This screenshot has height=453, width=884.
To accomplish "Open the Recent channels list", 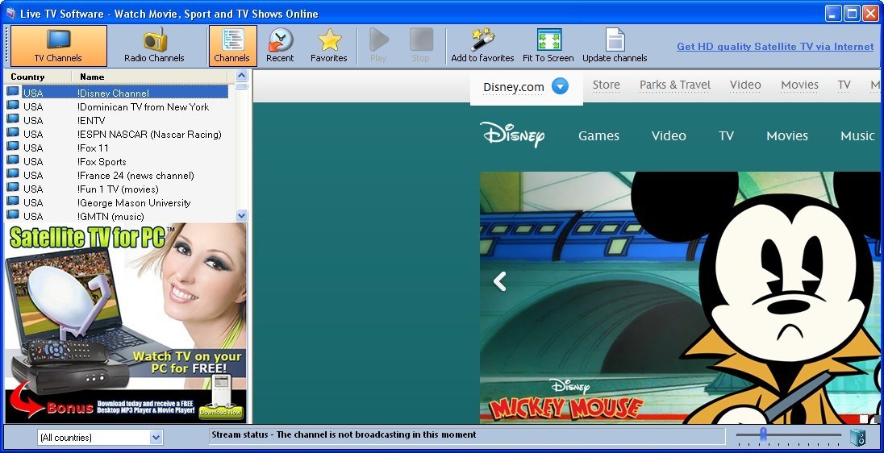I will tap(280, 46).
